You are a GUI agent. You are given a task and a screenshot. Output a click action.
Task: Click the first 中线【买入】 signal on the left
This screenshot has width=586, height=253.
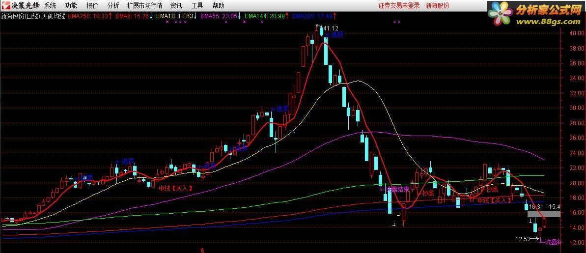click(176, 188)
